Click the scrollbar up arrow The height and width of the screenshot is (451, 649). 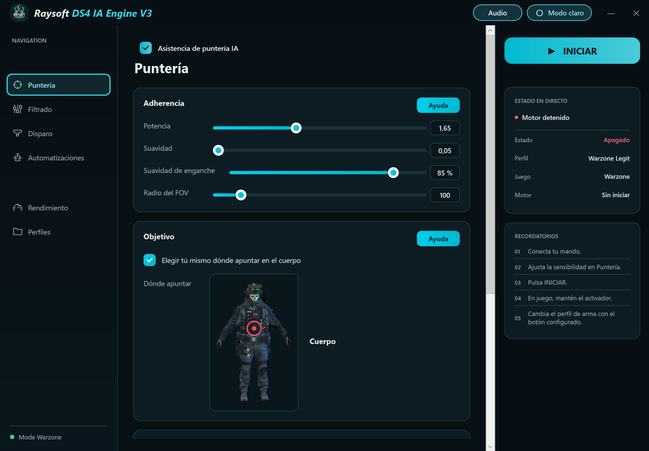[x=490, y=30]
